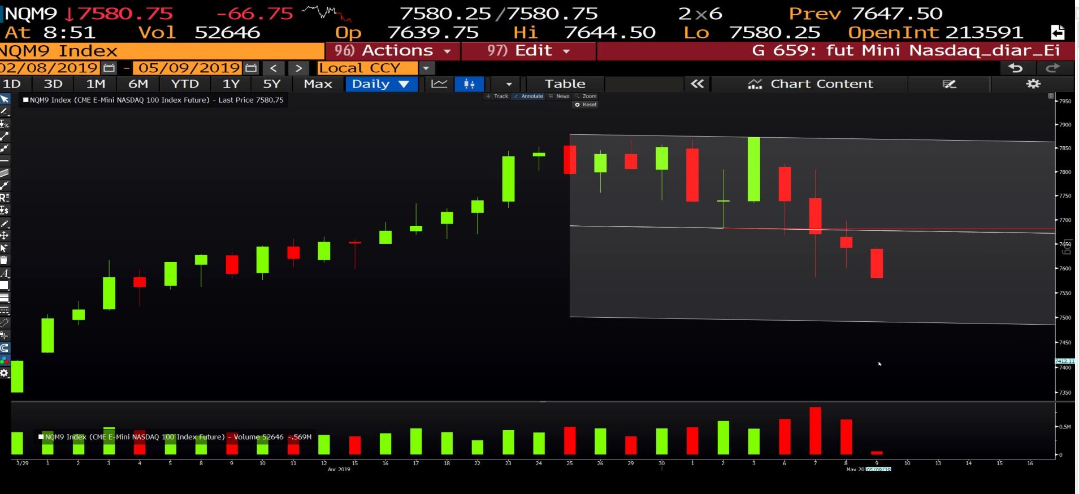Open the end date calendar picker
1079x494 pixels.
click(251, 68)
